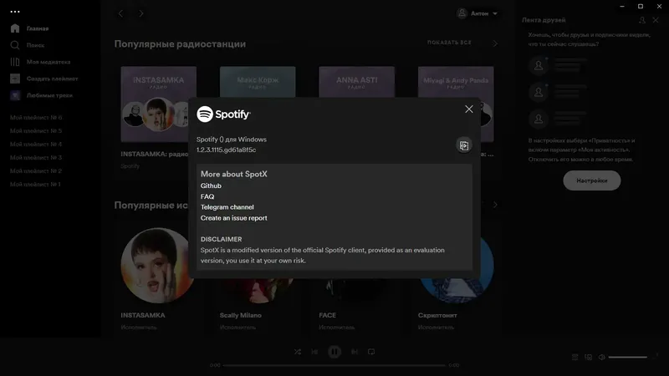Close the Spotify about dialog
Screen dimensions: 669x376
468,109
